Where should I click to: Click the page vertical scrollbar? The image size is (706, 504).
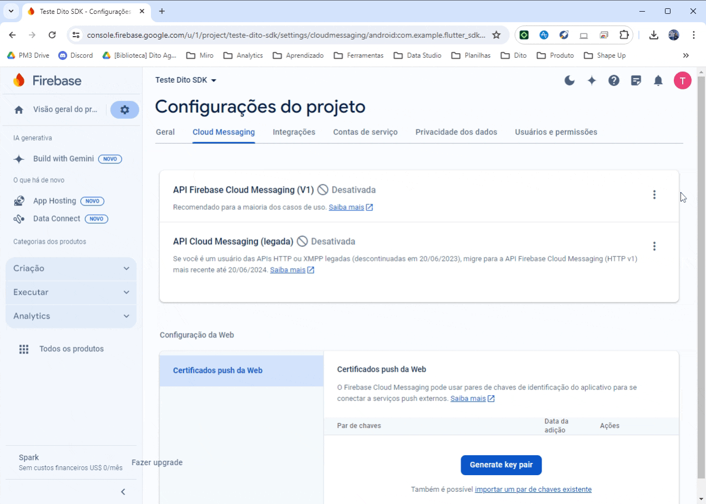pyautogui.click(x=701, y=278)
